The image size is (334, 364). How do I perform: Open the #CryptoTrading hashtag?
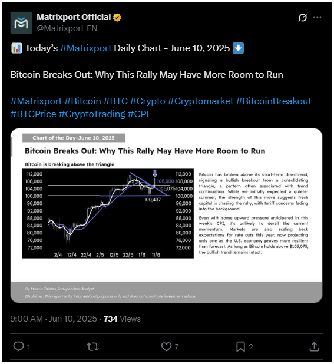click(x=92, y=114)
